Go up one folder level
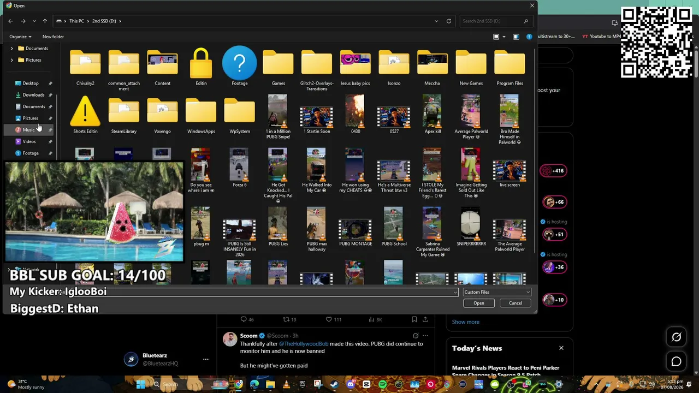This screenshot has width=699, height=393. 45,21
